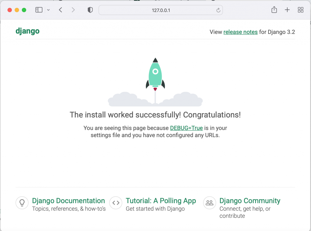
Task: Open the release notes link
Action: pyautogui.click(x=241, y=32)
